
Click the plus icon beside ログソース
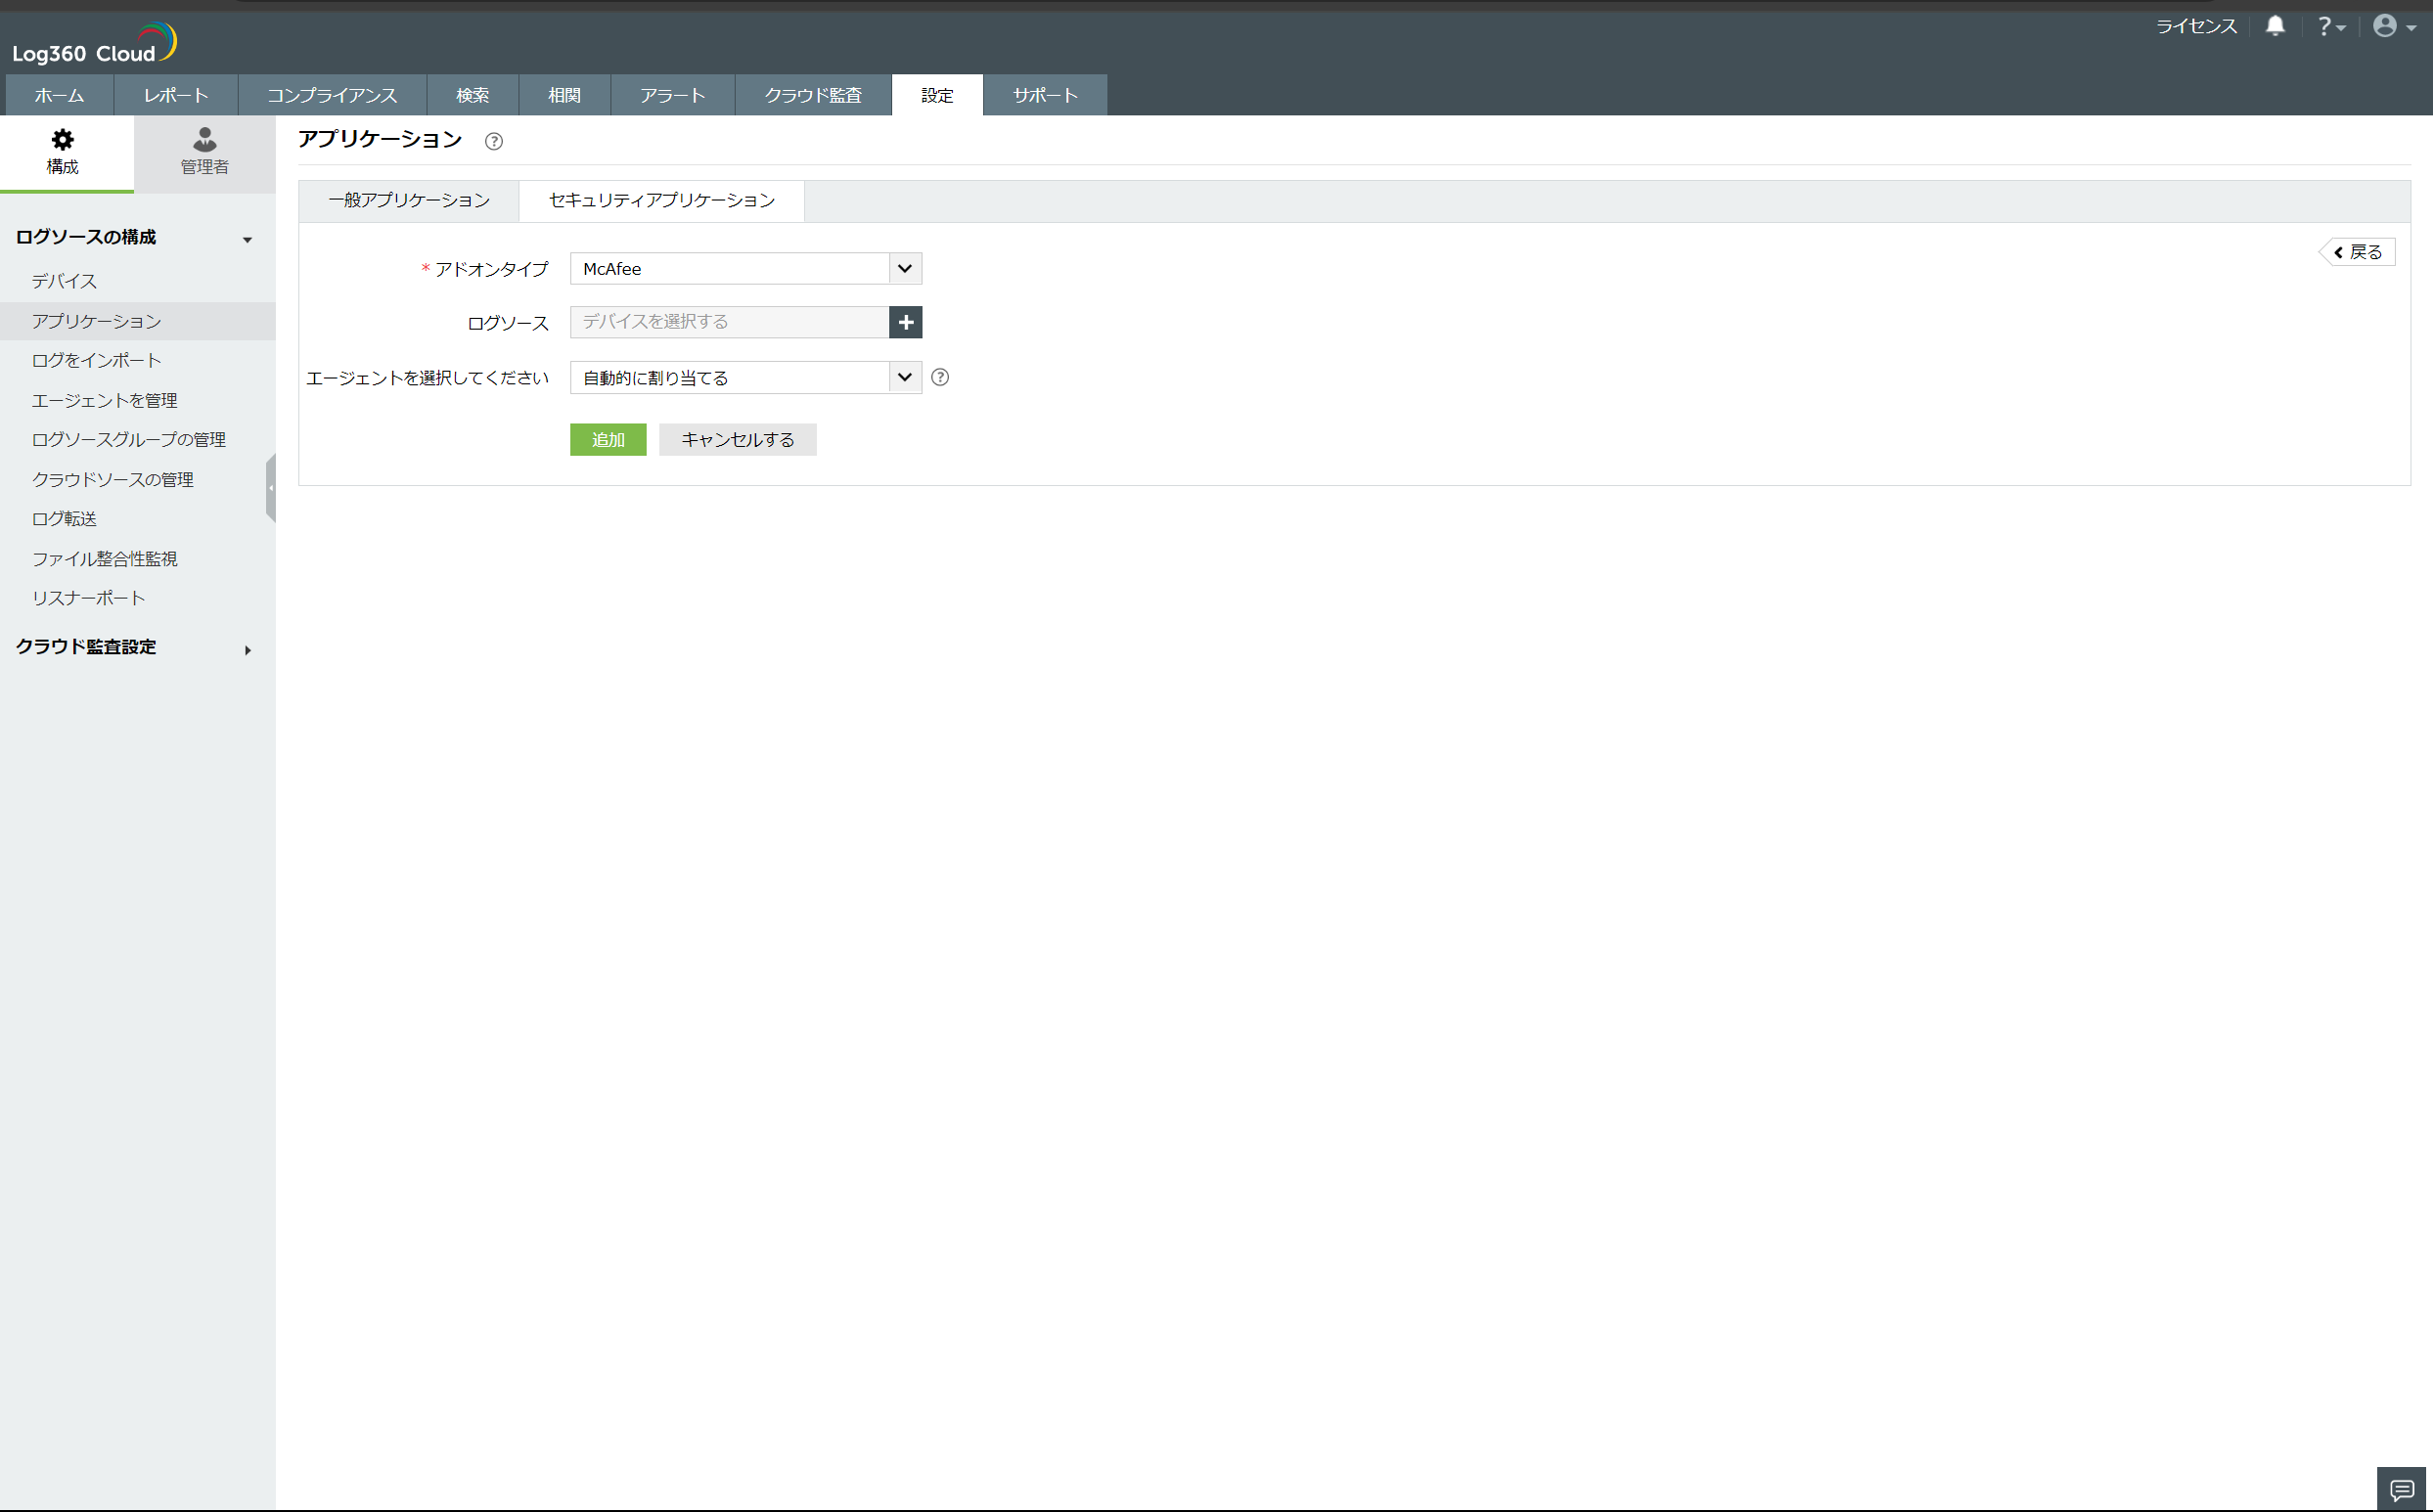(905, 322)
